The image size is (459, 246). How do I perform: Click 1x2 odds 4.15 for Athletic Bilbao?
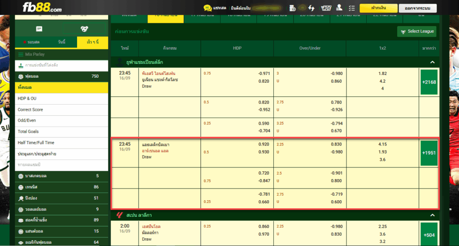click(382, 144)
